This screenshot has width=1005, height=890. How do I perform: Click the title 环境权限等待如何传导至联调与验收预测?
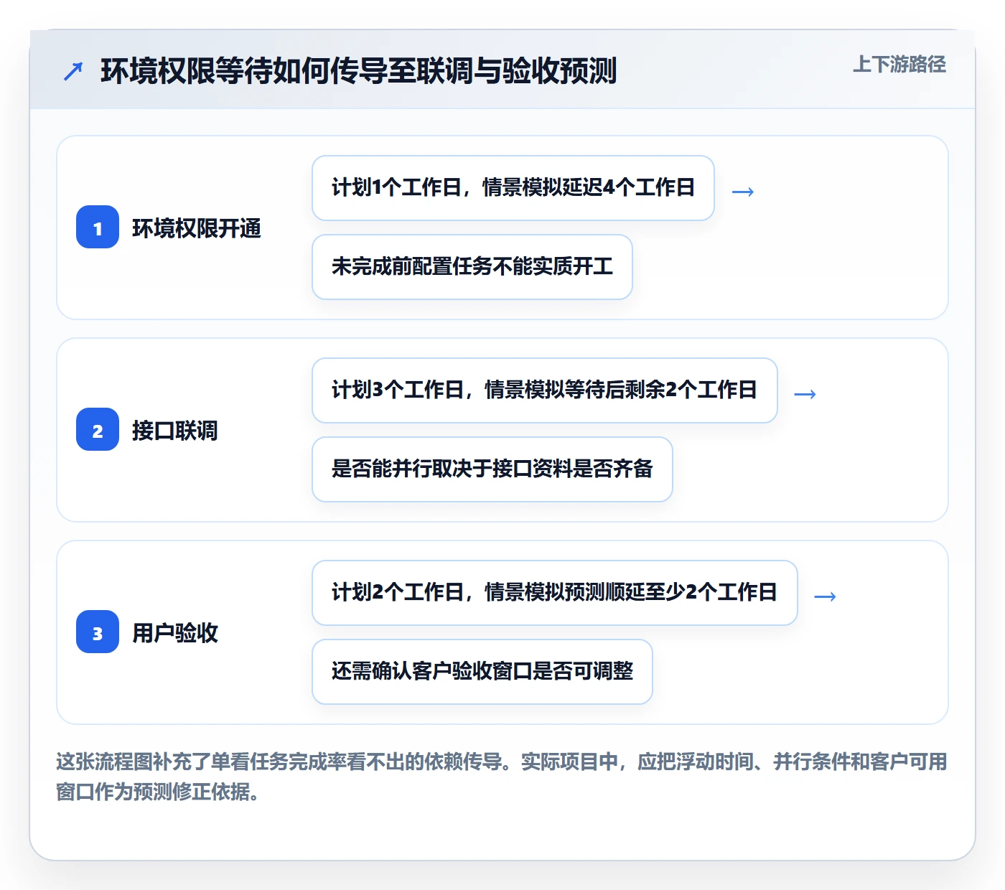tap(359, 71)
